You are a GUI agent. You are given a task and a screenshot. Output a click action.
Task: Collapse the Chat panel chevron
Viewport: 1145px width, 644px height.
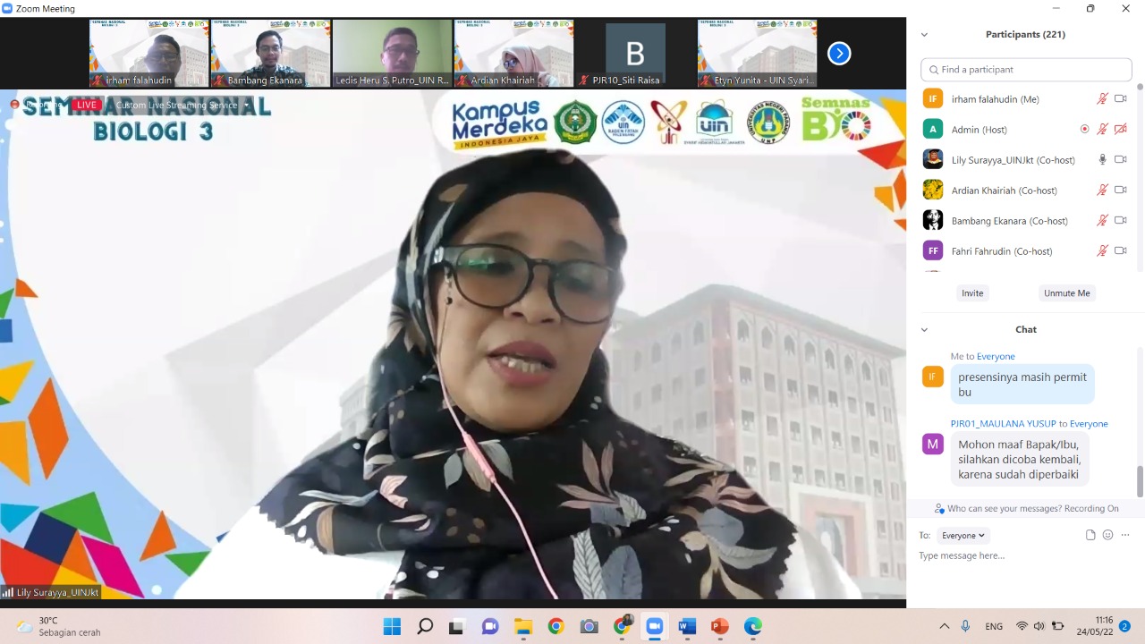(924, 330)
